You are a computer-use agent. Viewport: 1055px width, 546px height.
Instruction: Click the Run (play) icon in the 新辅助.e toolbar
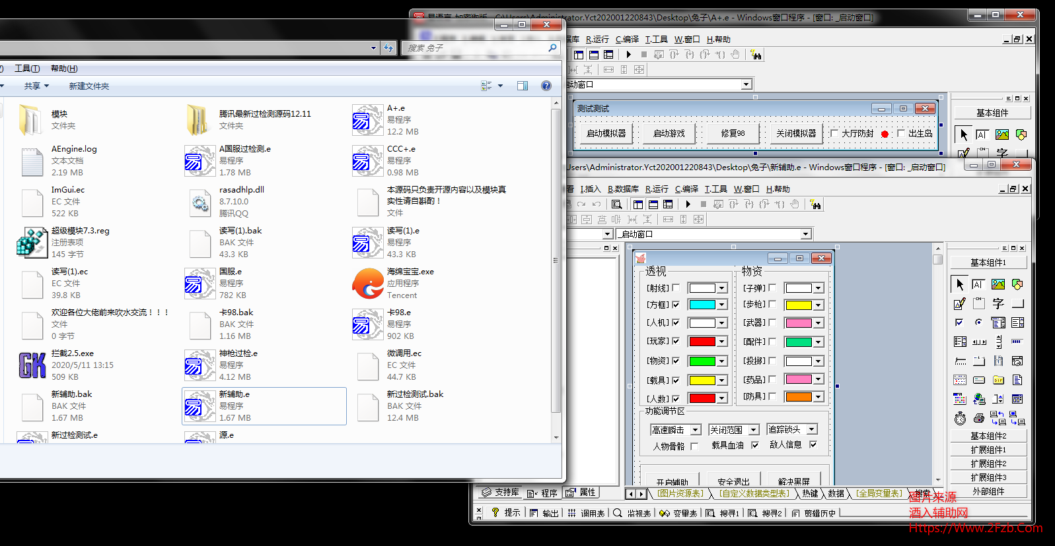click(688, 204)
